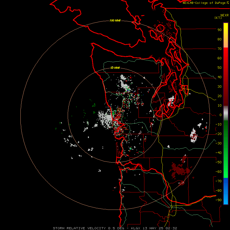Screen dimensions: 230x230
Task: Click the 13 MAY 25 date in the caption
Action: click(x=153, y=228)
